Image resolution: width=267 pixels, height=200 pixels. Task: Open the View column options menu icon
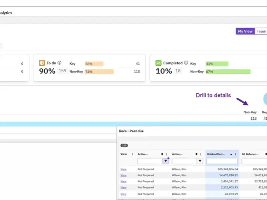(132, 154)
